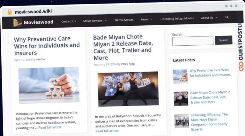Screen dimensions: 245x136
Task: Open Latest Posts link 'Why Preventive Care Wins'
Action: pyautogui.click(x=210, y=73)
